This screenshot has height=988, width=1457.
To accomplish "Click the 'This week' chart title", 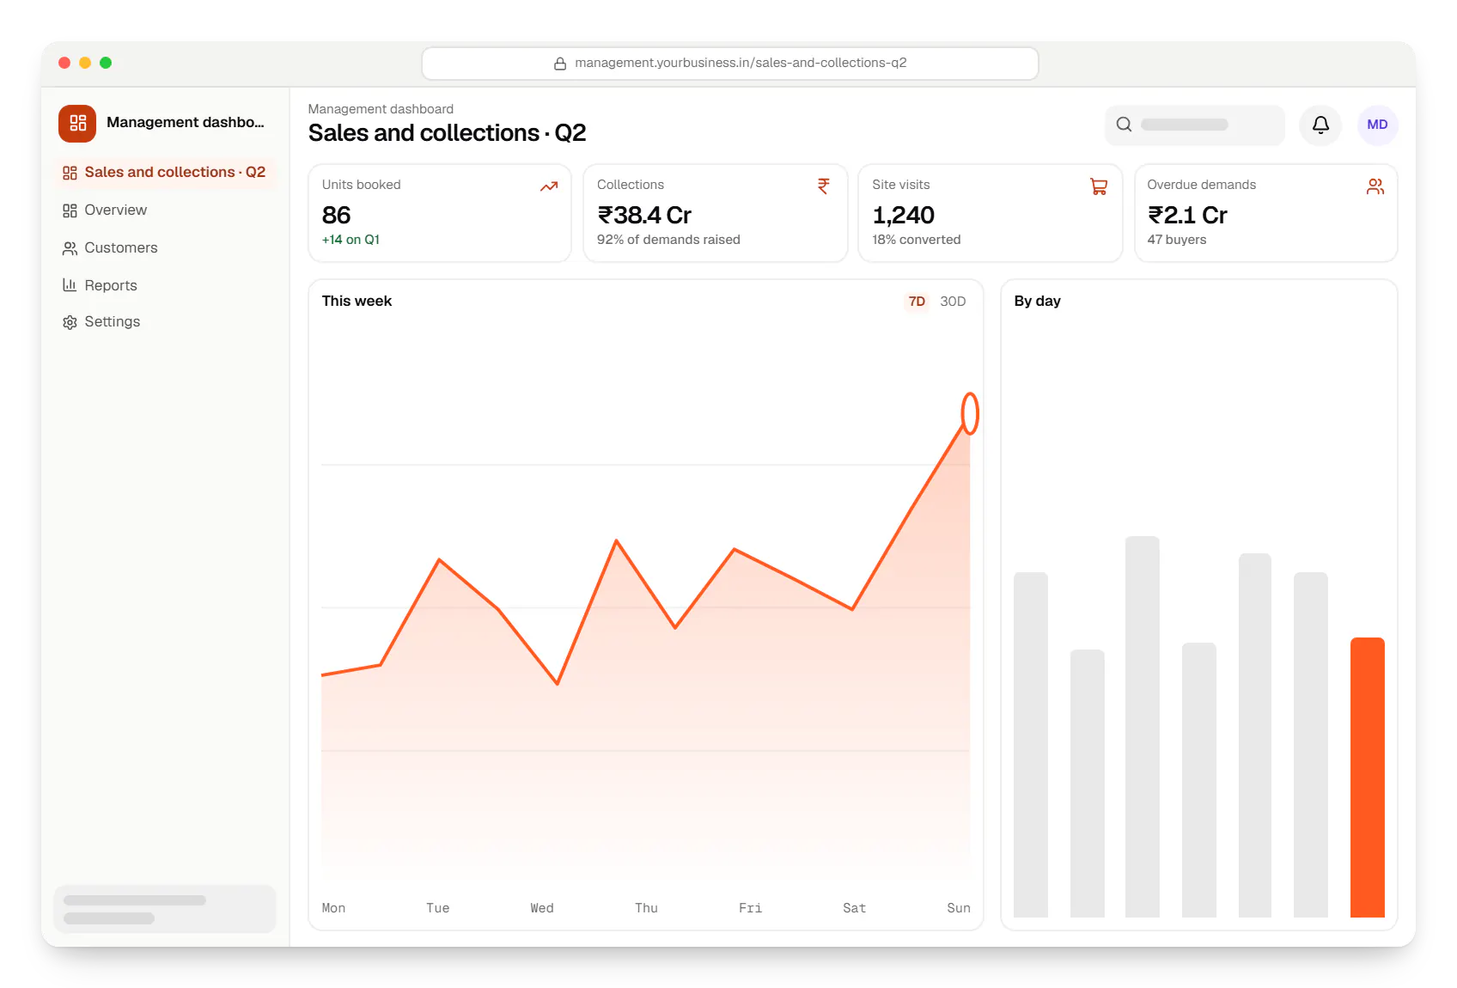I will click(357, 302).
